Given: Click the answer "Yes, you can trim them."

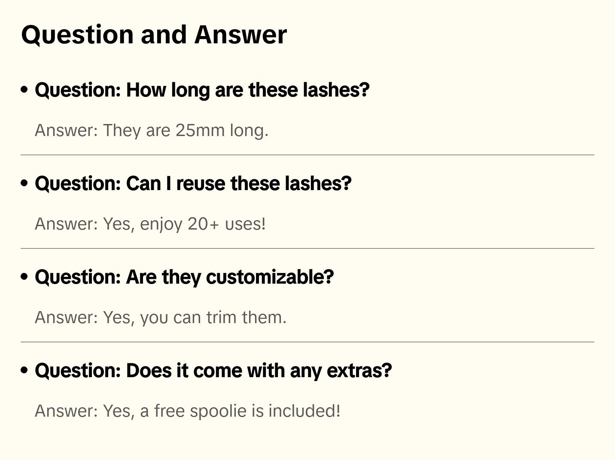Looking at the screenshot, I should pyautogui.click(x=161, y=317).
